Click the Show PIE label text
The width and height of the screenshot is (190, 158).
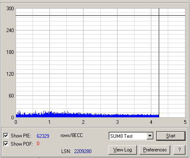click(x=21, y=136)
